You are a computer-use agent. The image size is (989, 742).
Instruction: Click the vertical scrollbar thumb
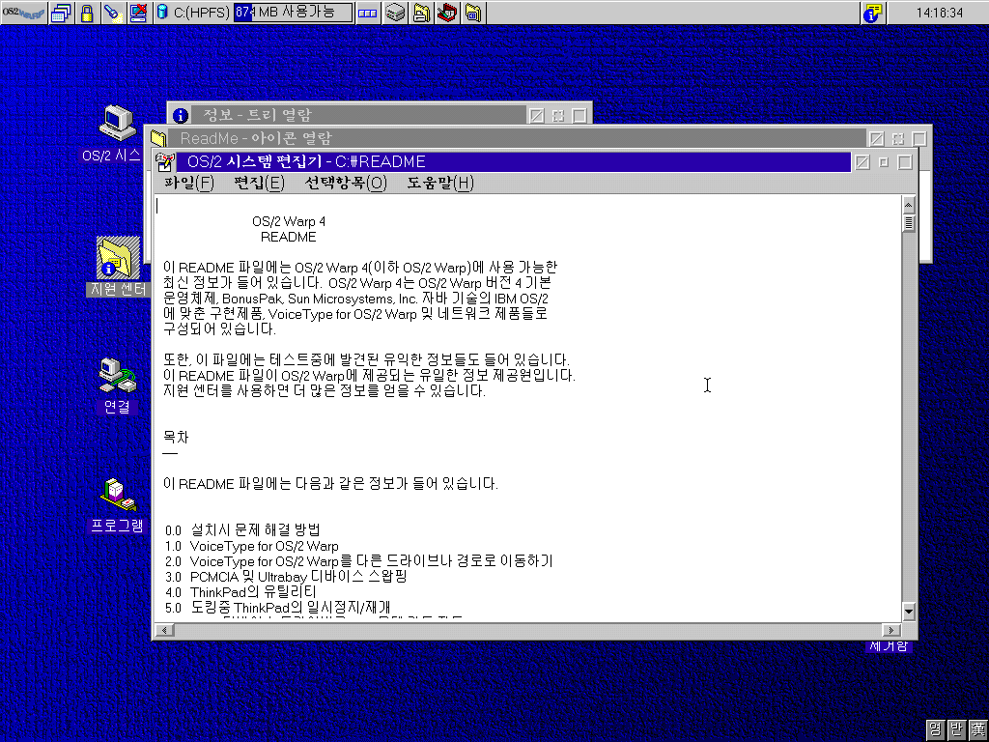click(x=908, y=223)
